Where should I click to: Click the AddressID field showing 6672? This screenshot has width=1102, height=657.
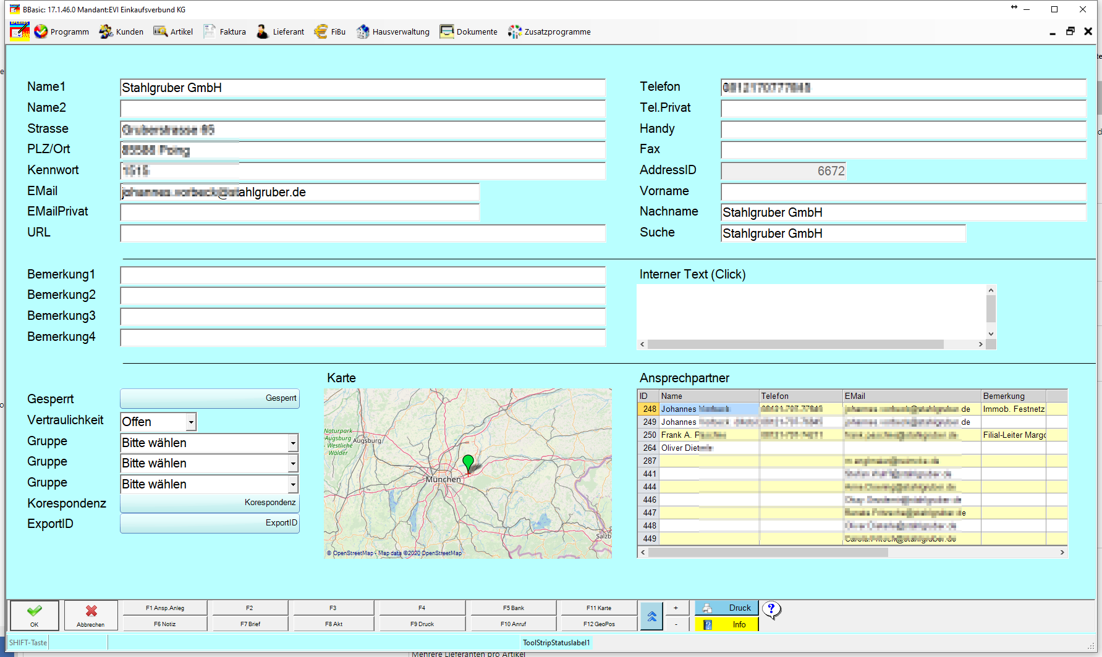783,171
